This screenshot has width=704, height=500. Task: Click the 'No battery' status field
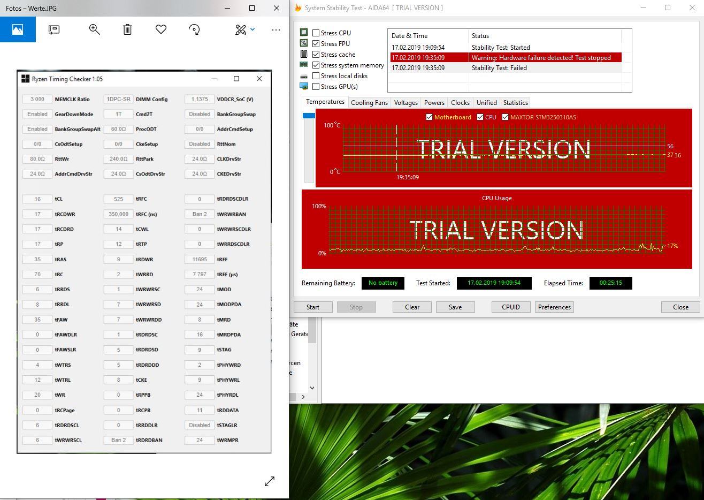(383, 283)
